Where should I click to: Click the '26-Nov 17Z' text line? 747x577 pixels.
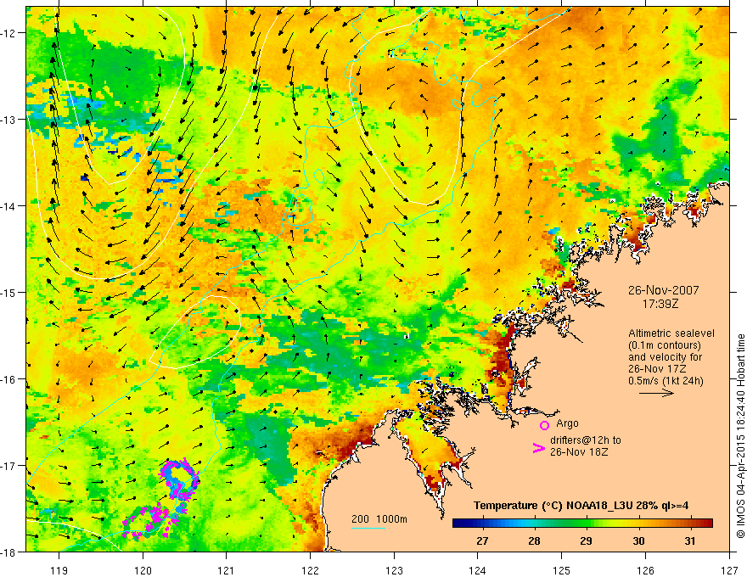pyautogui.click(x=655, y=369)
